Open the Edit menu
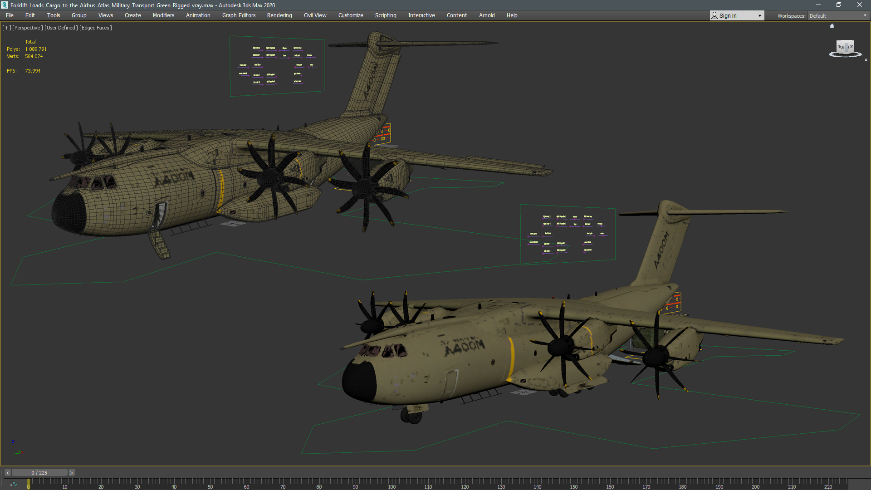 click(30, 15)
